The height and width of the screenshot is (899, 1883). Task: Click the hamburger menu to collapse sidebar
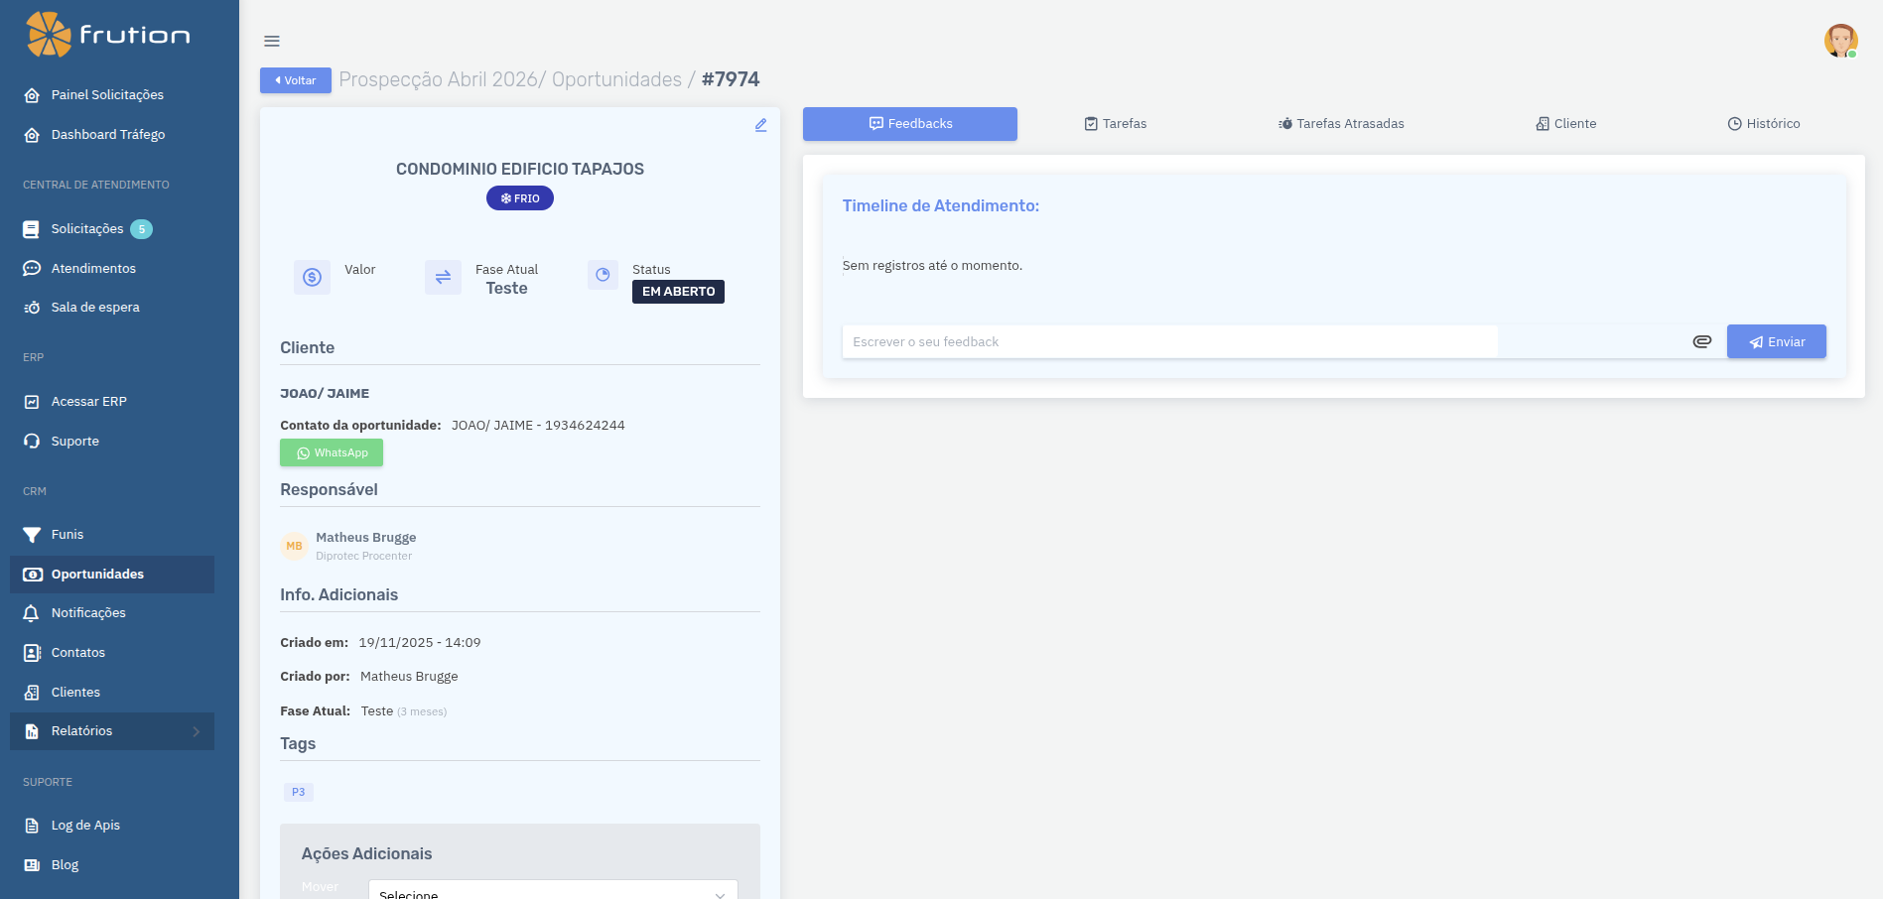point(271,41)
